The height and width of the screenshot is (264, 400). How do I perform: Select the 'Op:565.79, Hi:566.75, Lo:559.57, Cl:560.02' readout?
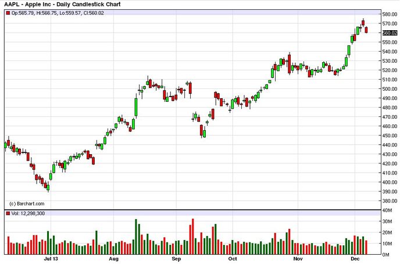click(x=58, y=13)
